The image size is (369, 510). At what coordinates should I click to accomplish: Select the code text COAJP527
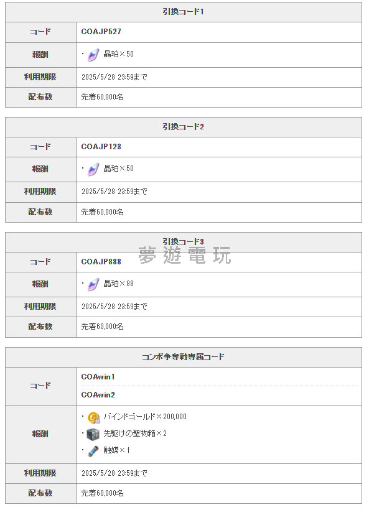point(101,32)
